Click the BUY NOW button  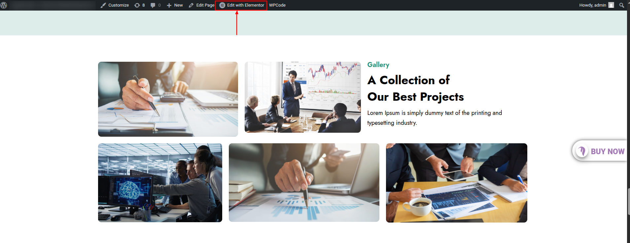click(x=600, y=151)
